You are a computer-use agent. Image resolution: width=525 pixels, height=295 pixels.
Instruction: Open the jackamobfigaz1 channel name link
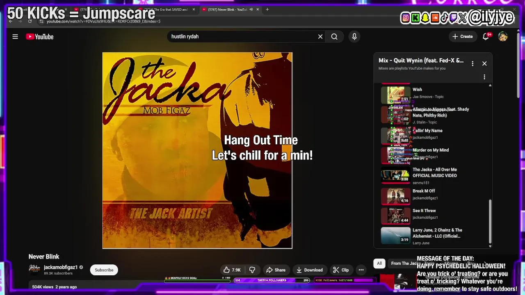(61, 267)
